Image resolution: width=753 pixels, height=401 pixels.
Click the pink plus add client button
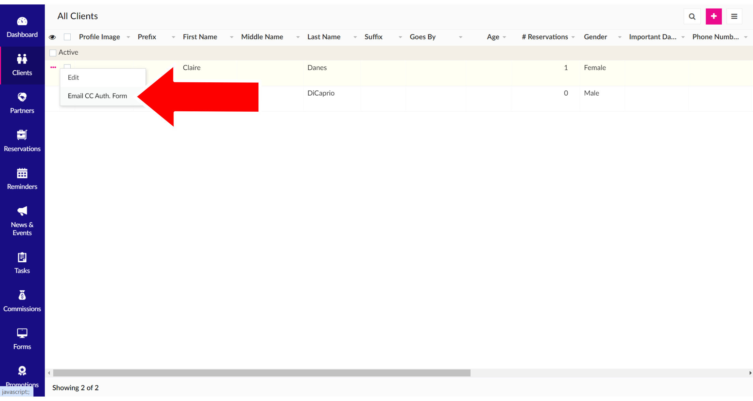(713, 16)
